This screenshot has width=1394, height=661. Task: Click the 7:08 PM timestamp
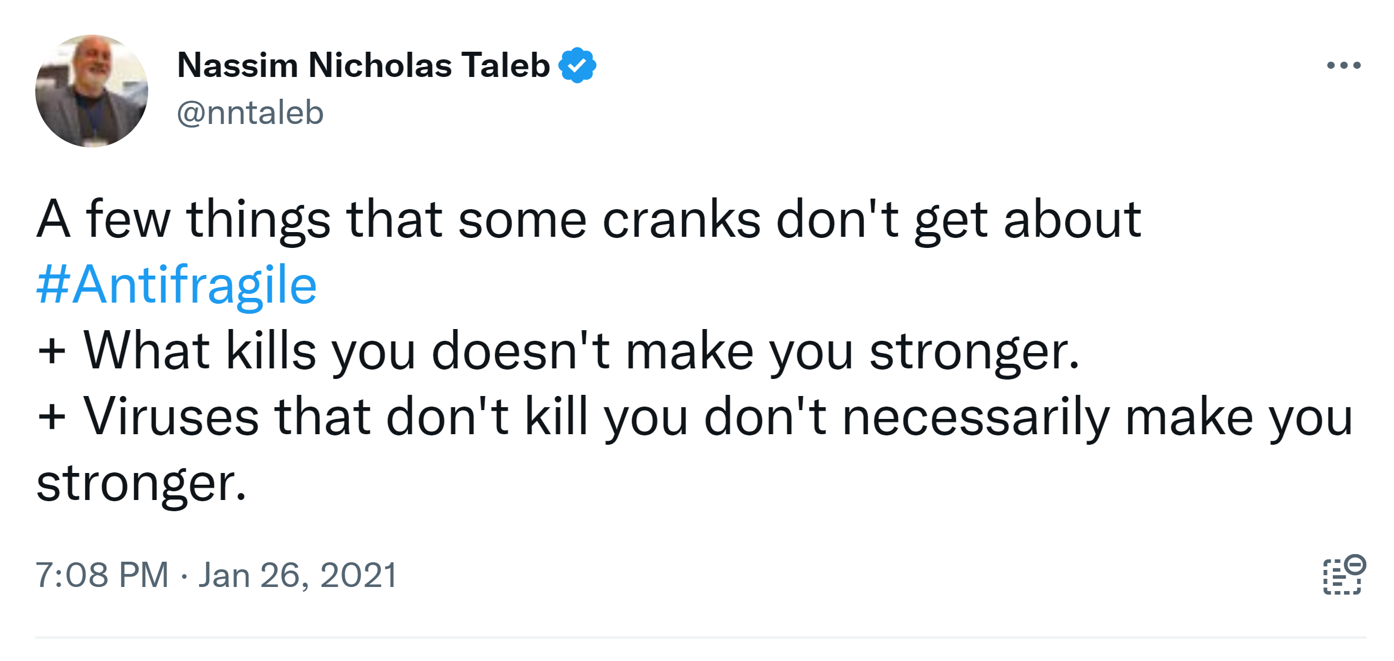pyautogui.click(x=102, y=575)
